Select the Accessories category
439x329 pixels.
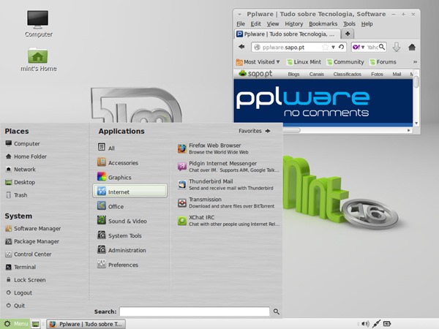coord(130,162)
